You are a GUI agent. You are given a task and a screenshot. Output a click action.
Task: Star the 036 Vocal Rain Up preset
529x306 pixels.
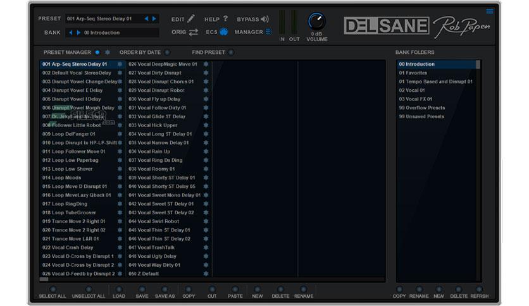(x=206, y=151)
